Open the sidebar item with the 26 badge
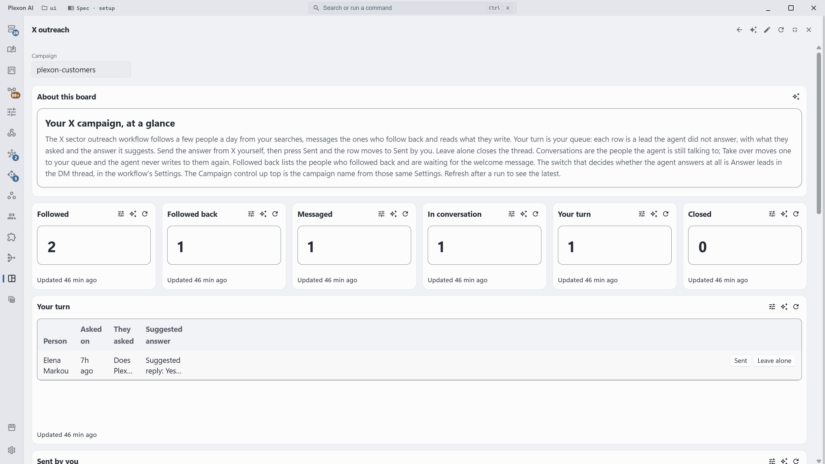 [12, 30]
